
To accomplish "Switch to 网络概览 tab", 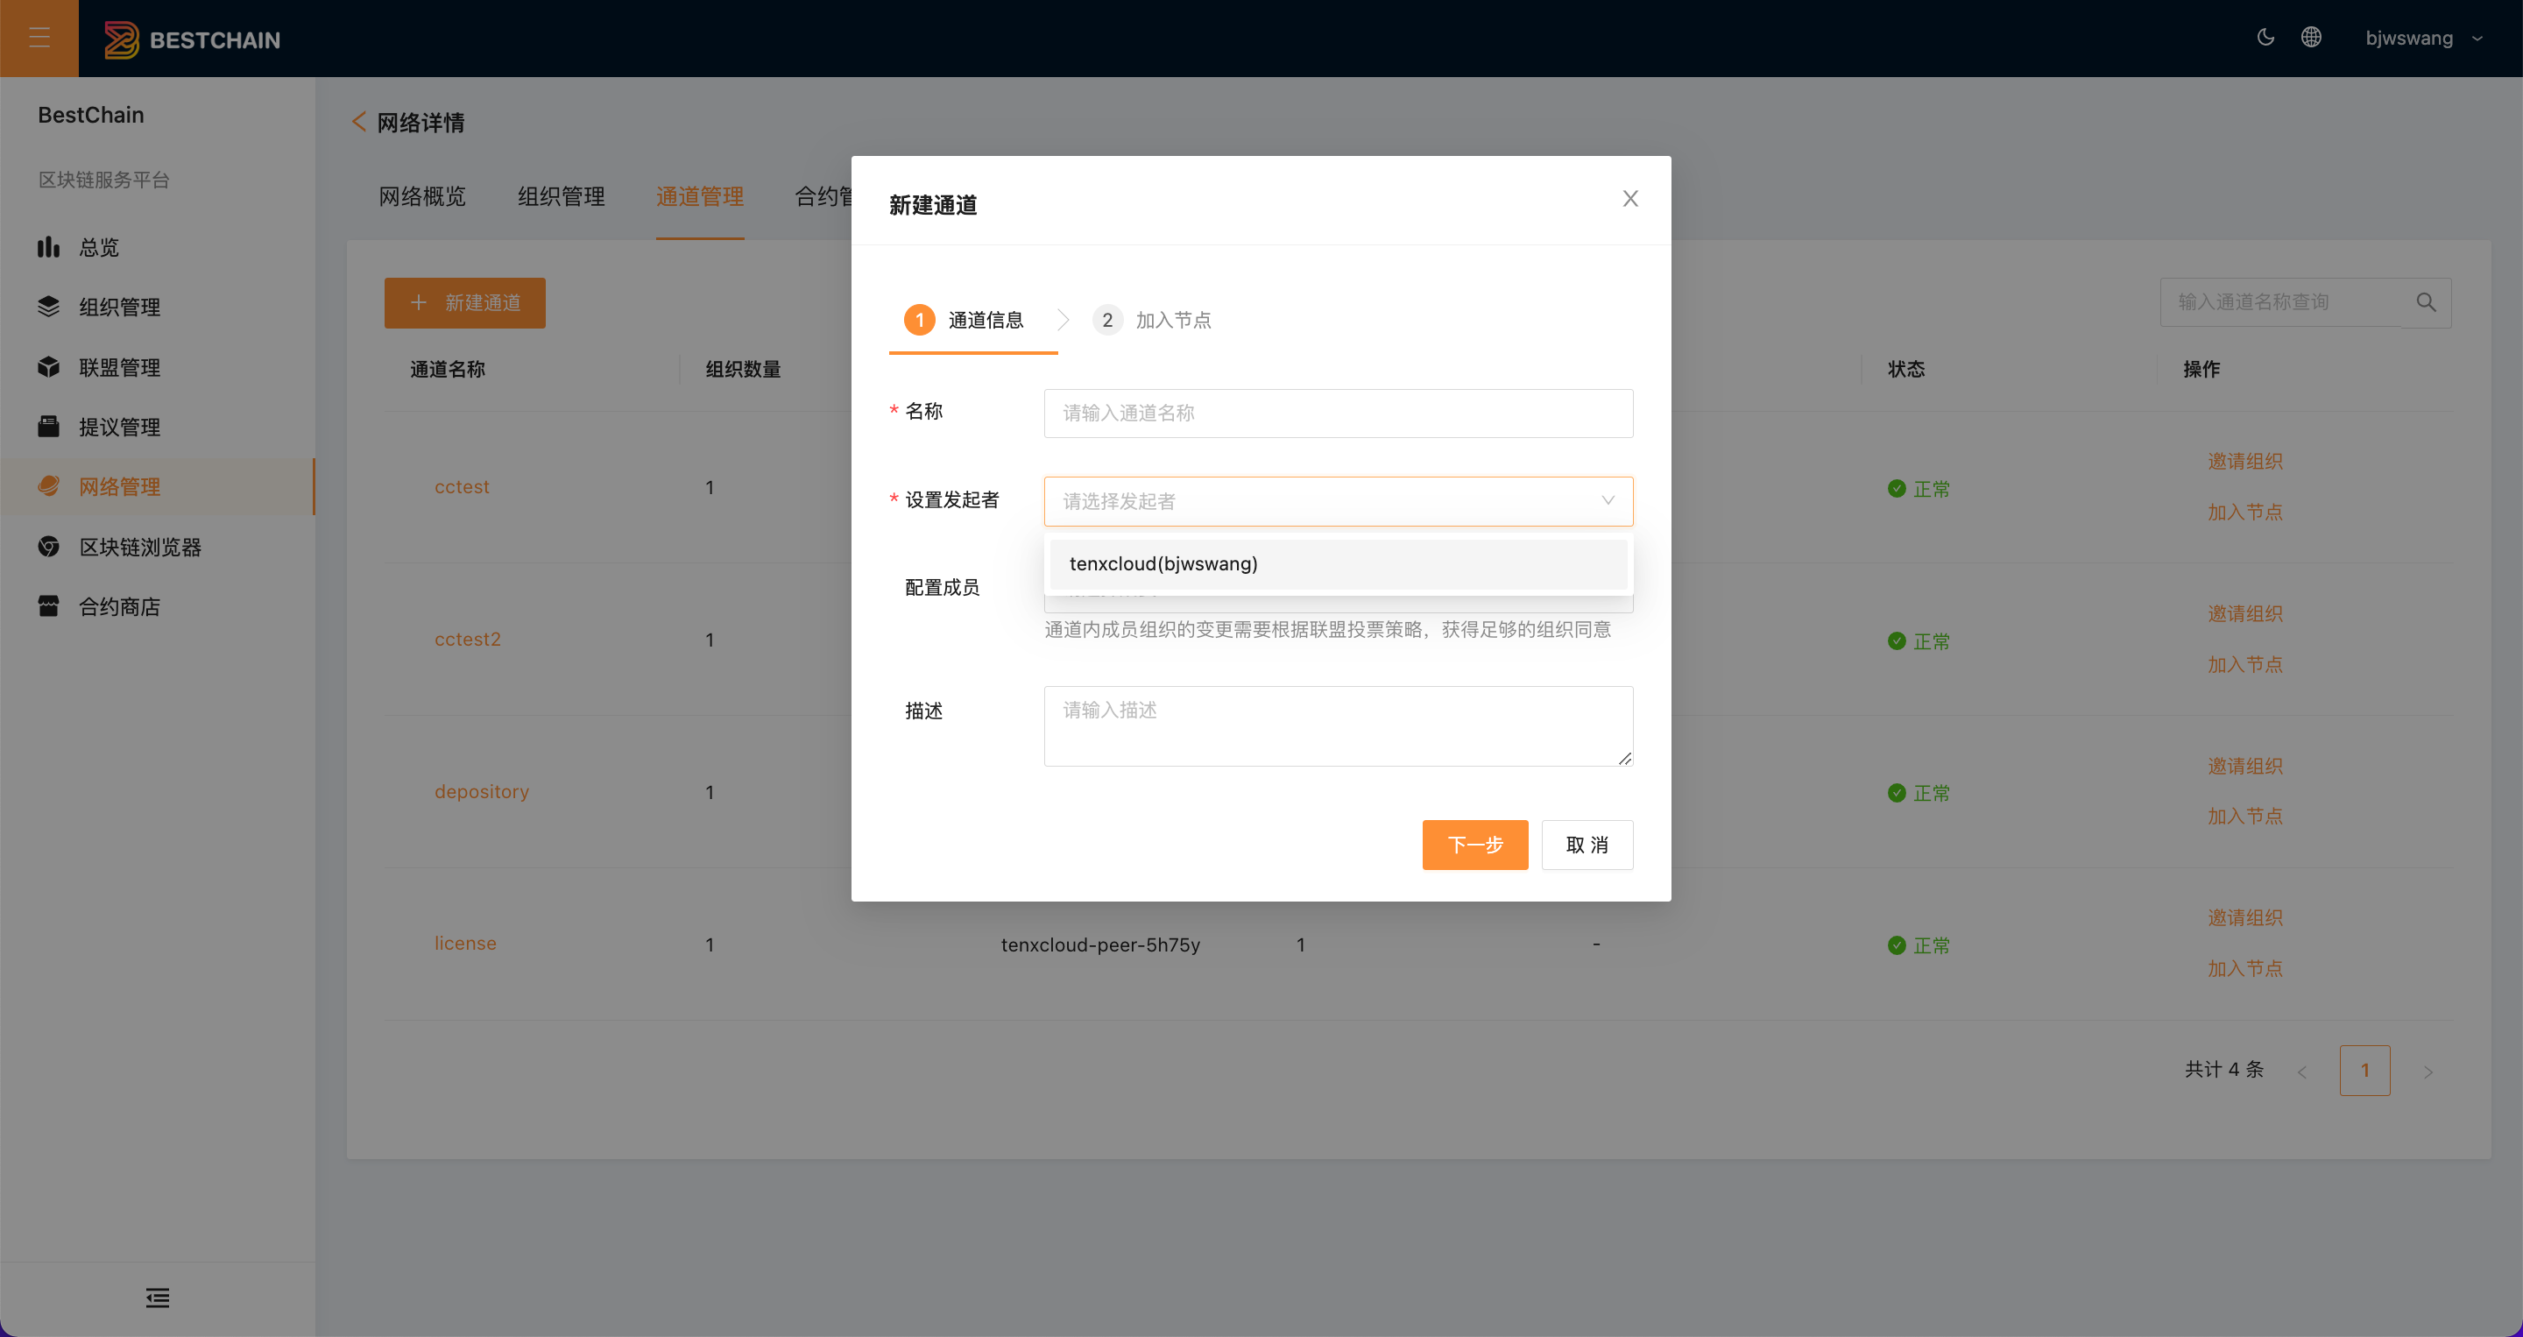I will 422,197.
